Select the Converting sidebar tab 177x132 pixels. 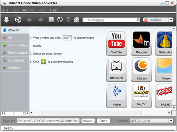[x=15, y=60]
